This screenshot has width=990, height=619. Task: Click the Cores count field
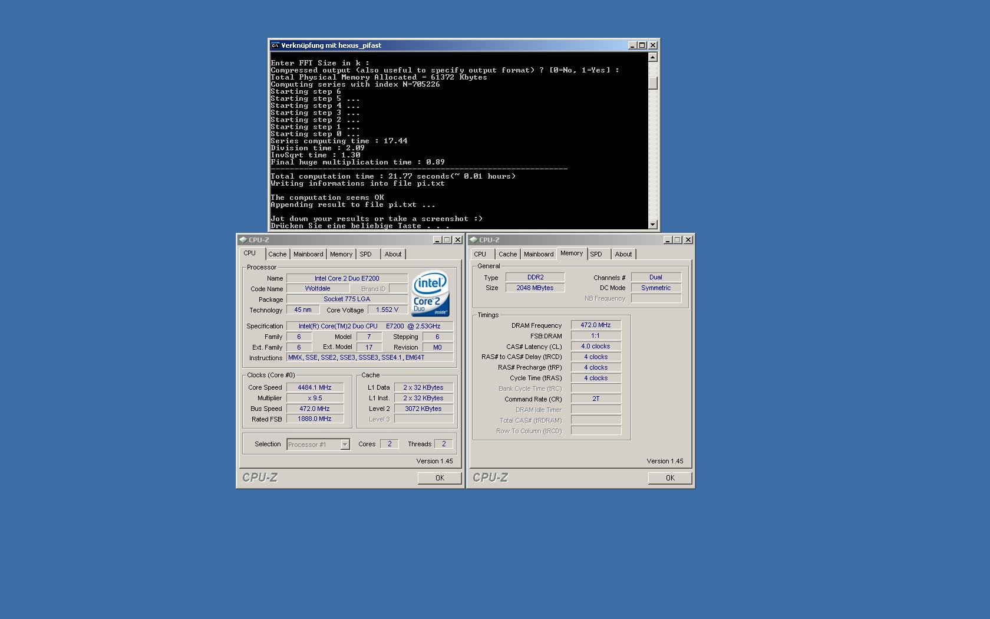[x=390, y=444]
